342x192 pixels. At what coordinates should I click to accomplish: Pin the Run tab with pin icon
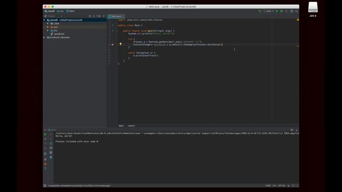(45, 159)
